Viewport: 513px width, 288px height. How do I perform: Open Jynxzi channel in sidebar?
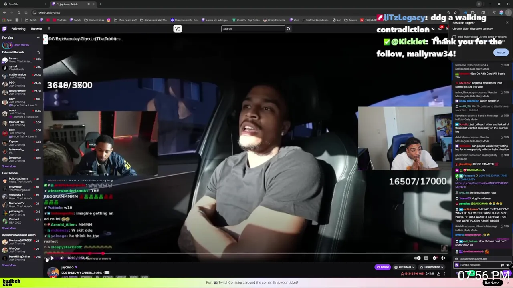(x=22, y=68)
